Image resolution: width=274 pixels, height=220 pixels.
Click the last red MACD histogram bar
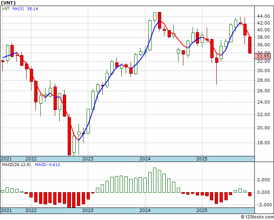(250, 194)
